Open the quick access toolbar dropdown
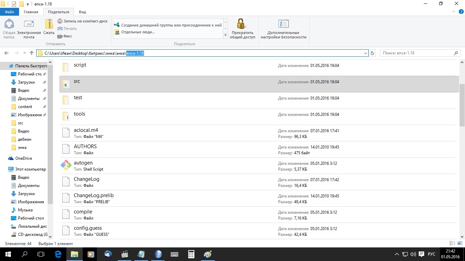 coord(28,4)
